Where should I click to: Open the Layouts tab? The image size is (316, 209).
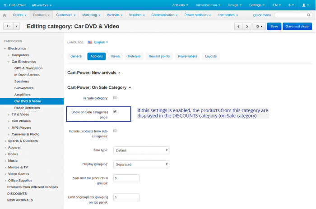coord(211,56)
